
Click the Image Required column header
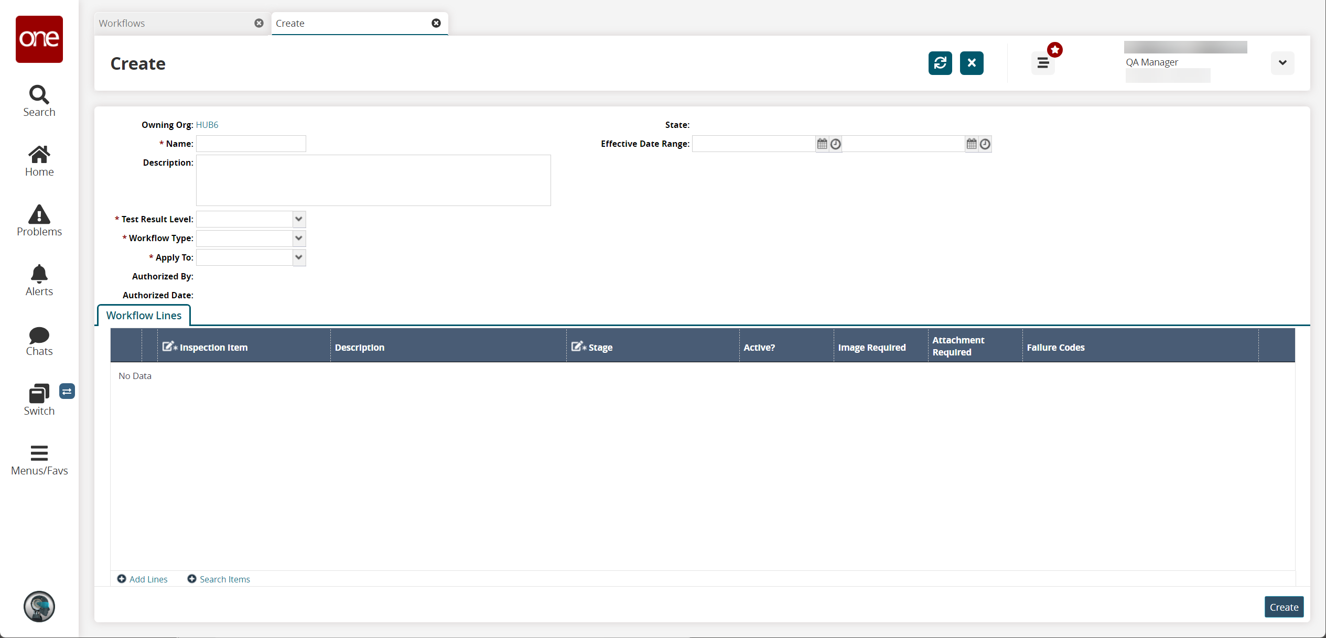pyautogui.click(x=881, y=345)
